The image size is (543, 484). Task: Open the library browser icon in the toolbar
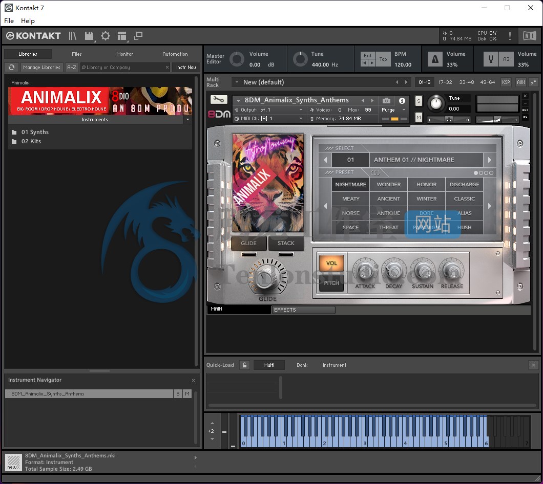pyautogui.click(x=72, y=36)
